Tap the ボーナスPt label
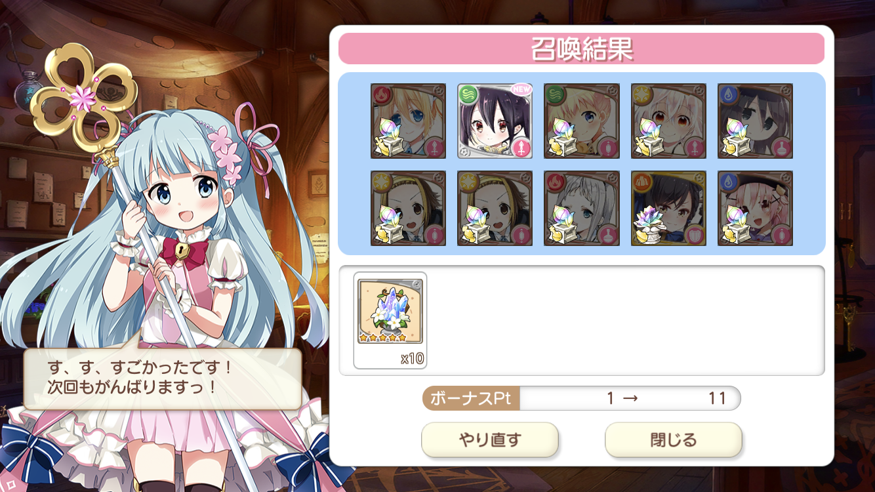The width and height of the screenshot is (875, 492). 470,398
